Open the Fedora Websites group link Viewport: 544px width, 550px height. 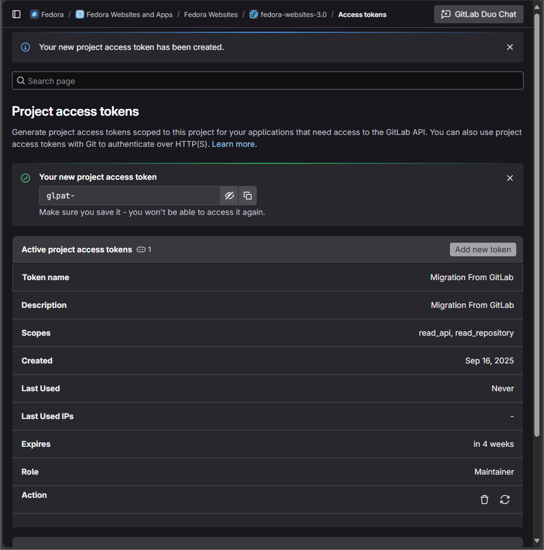point(211,14)
